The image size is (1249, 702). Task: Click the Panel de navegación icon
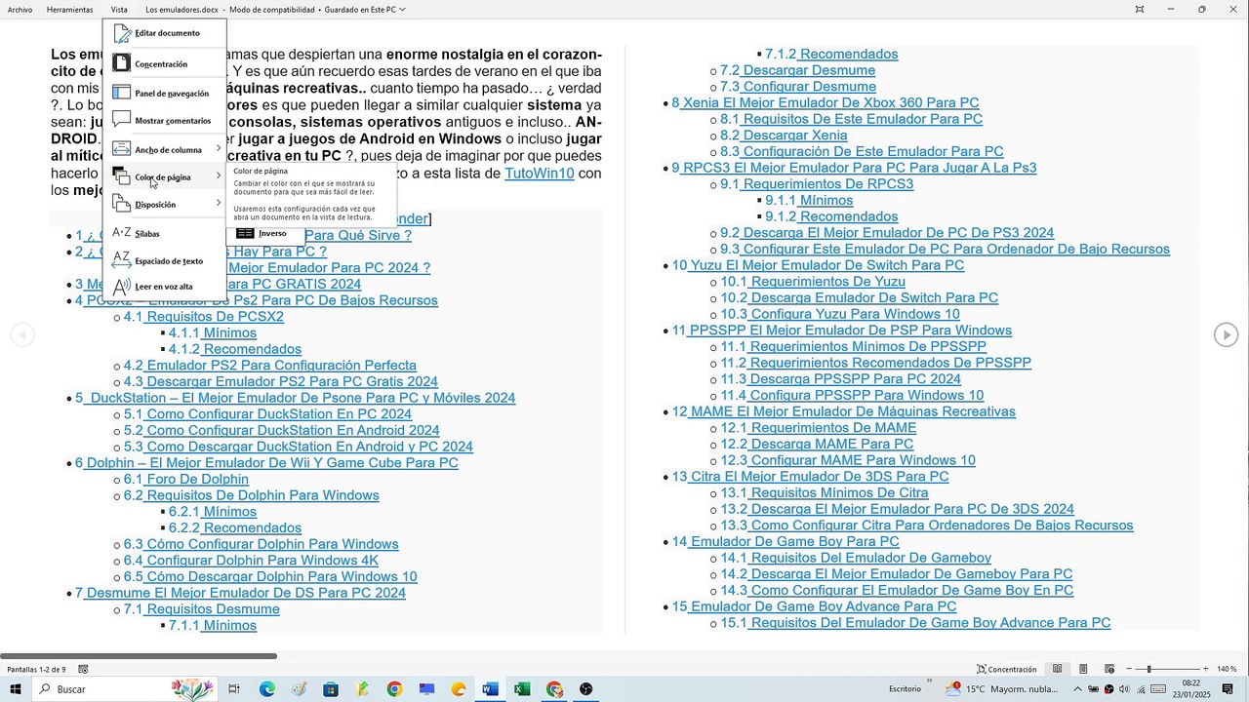click(121, 93)
